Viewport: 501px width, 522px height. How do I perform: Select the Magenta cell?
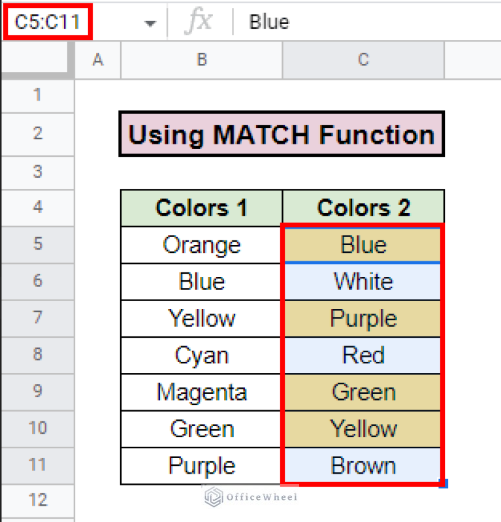coord(201,392)
